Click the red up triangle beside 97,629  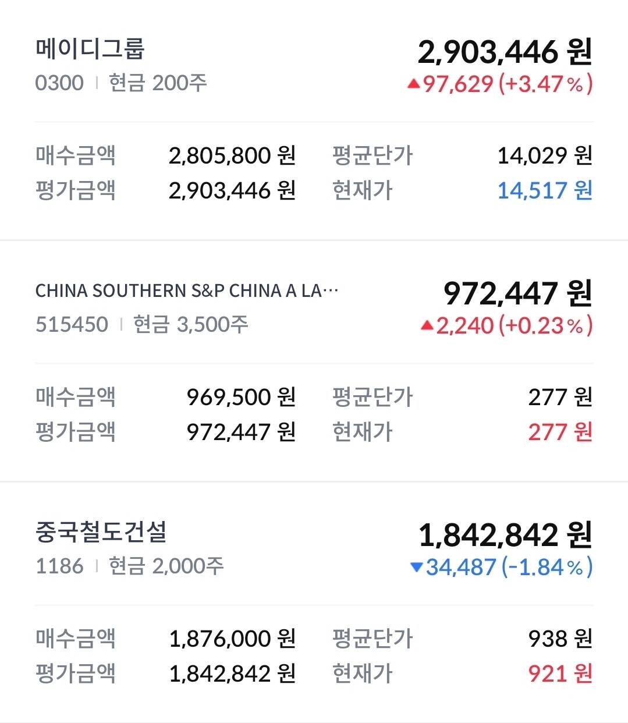413,84
